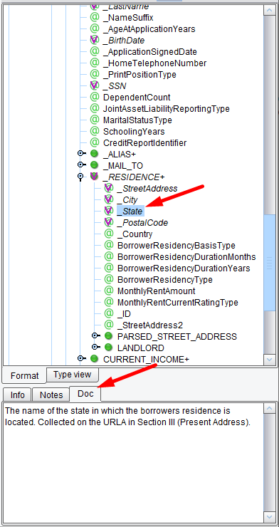The image size is (279, 527).
Task: Click the @ icon beside _ApplicationSignedDate
Action: coord(95,52)
